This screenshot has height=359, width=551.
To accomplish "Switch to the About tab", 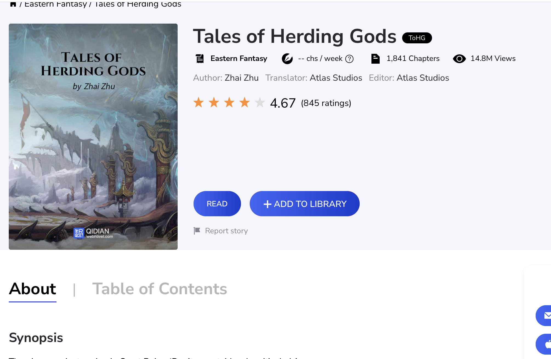I will click(x=33, y=289).
